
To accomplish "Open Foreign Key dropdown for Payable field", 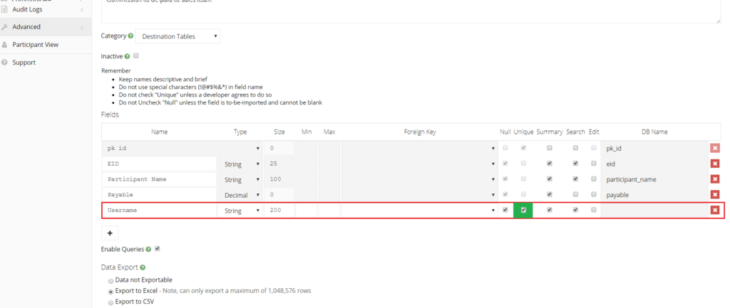I will tap(419, 195).
